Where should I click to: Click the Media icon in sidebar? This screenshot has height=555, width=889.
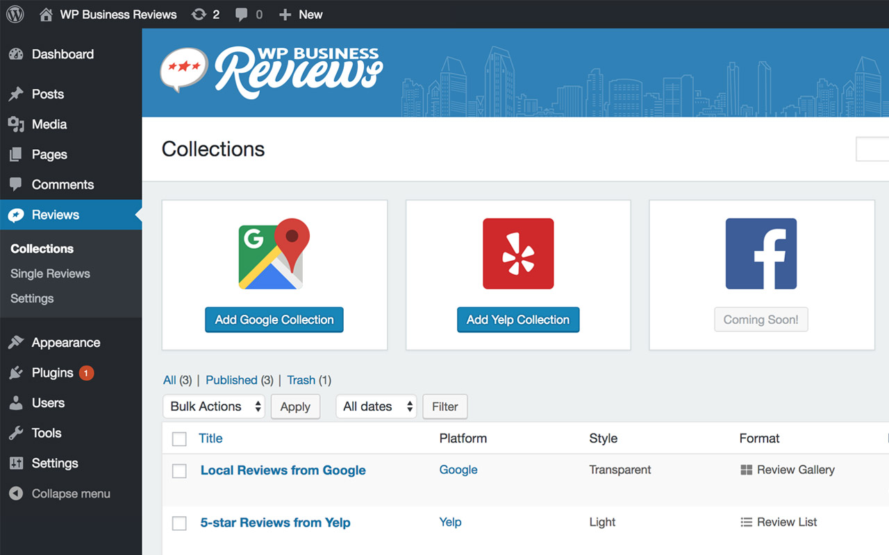pos(16,124)
